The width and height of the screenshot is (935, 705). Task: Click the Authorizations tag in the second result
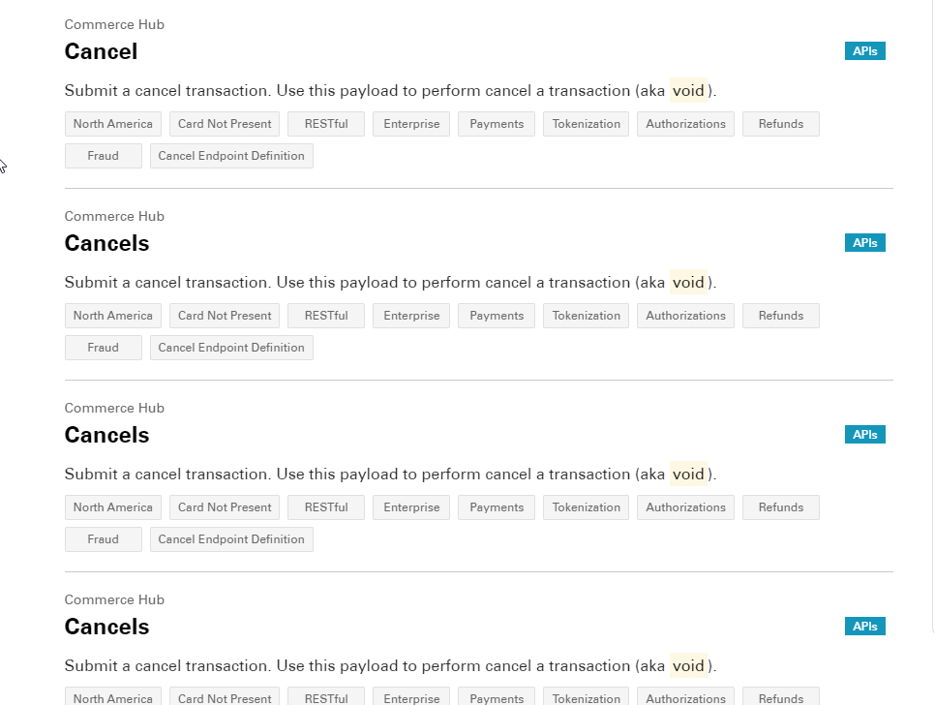pyautogui.click(x=685, y=315)
